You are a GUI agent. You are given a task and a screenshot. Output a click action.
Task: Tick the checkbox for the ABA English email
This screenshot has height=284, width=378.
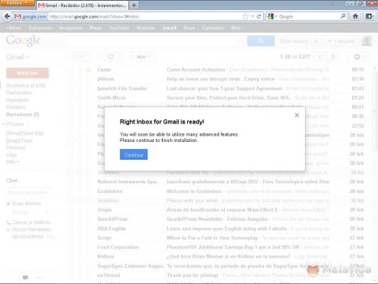pyautogui.click(x=70, y=229)
